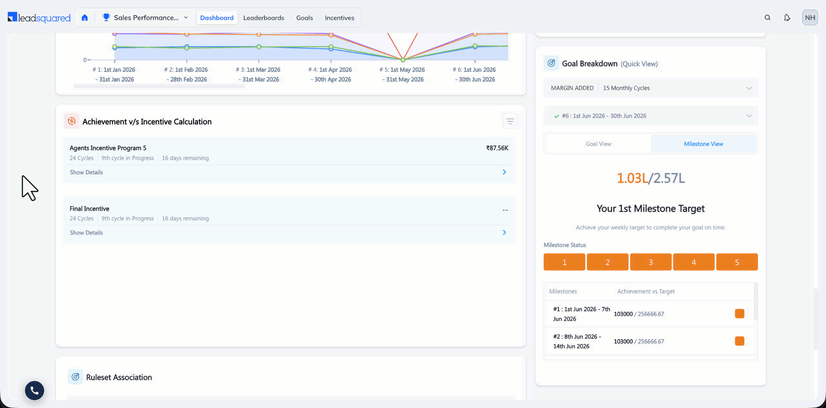Click the trophy Sales Performance icon

pyautogui.click(x=106, y=17)
